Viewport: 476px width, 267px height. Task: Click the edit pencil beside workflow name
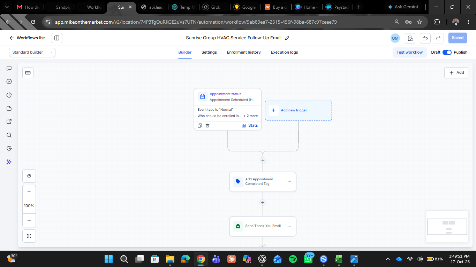[x=287, y=38]
